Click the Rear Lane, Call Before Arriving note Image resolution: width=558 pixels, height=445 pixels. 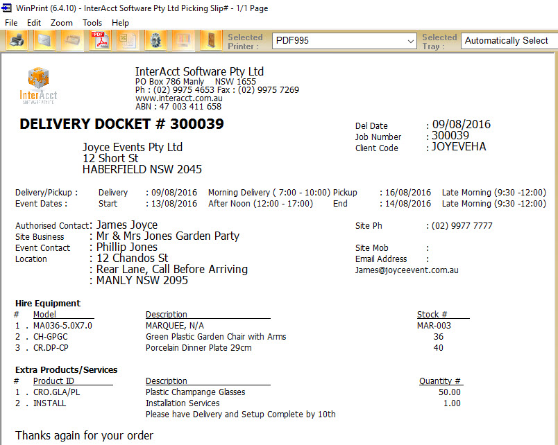point(172,270)
